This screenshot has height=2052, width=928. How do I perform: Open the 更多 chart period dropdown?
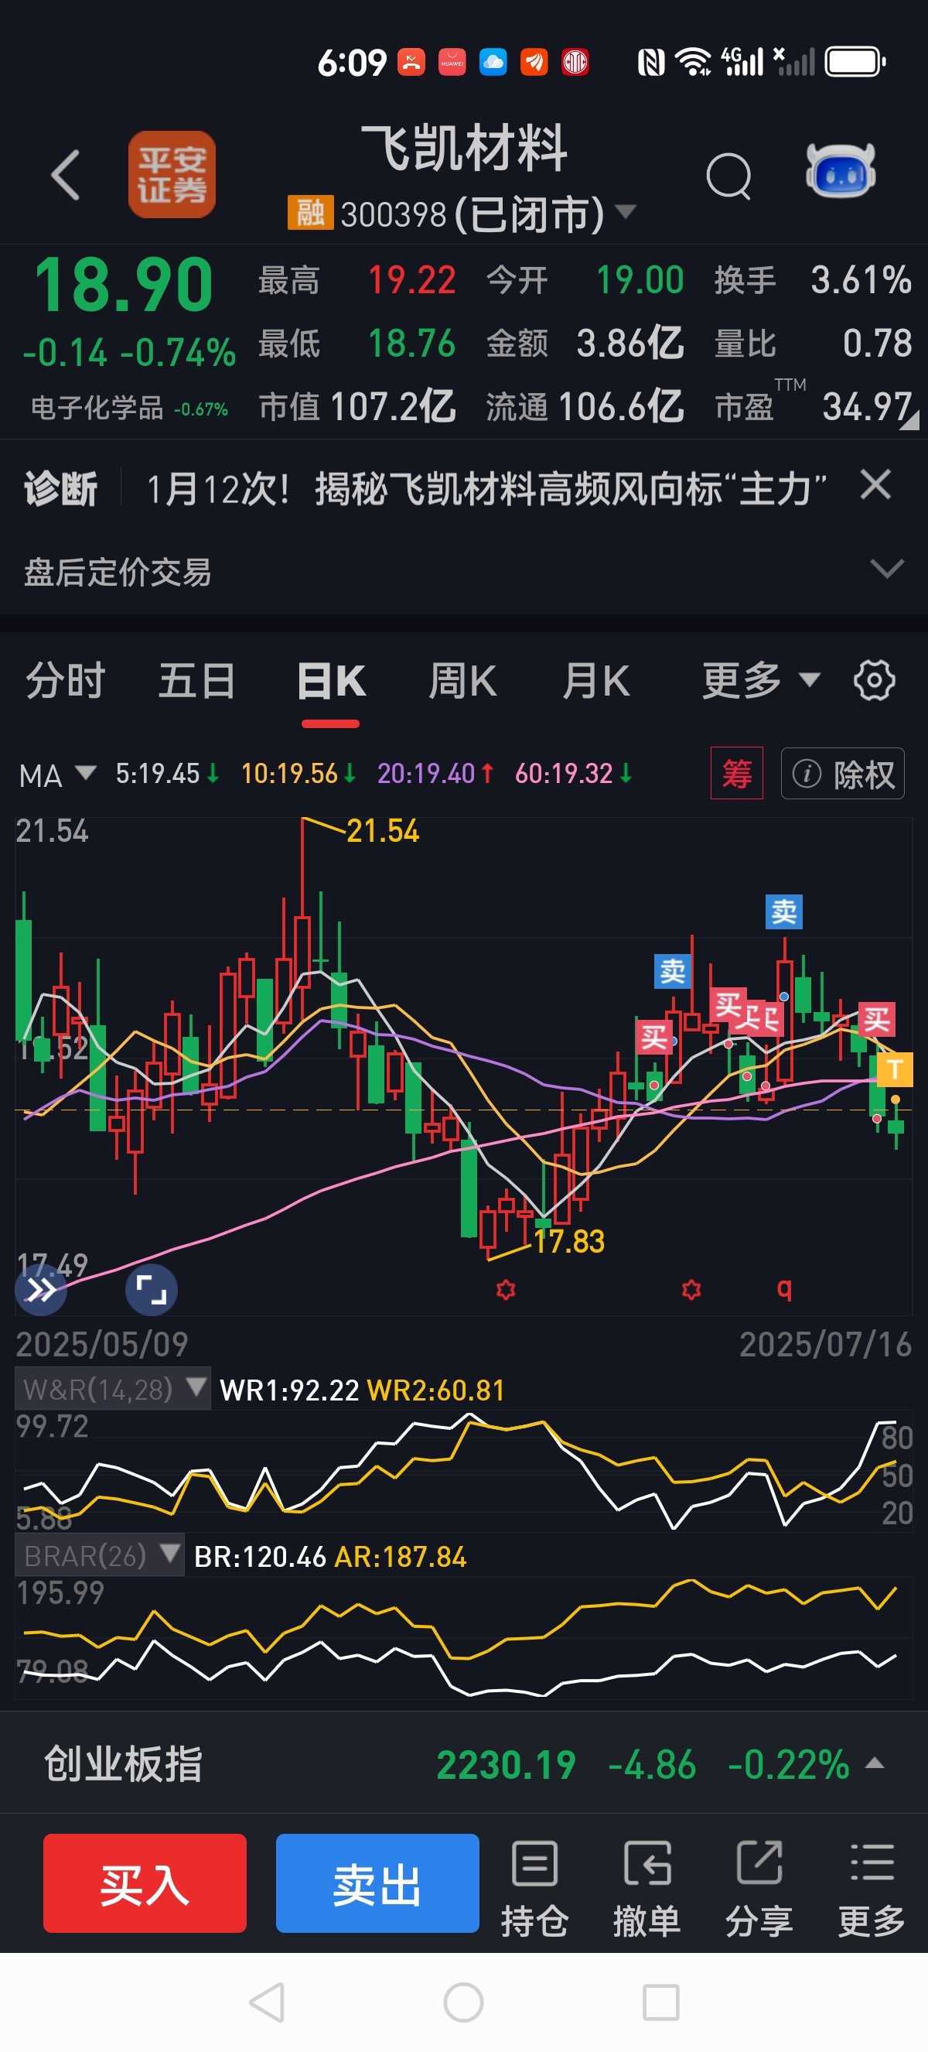click(x=760, y=680)
